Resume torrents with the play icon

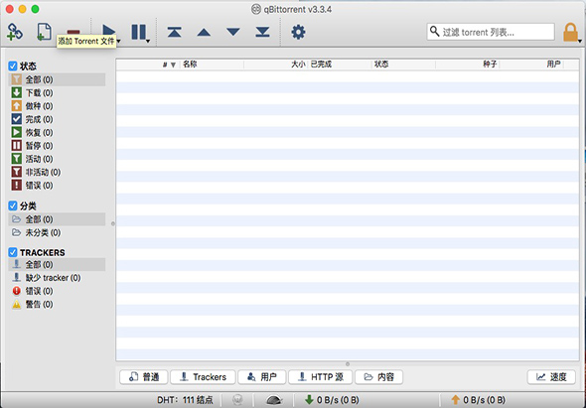(x=108, y=32)
